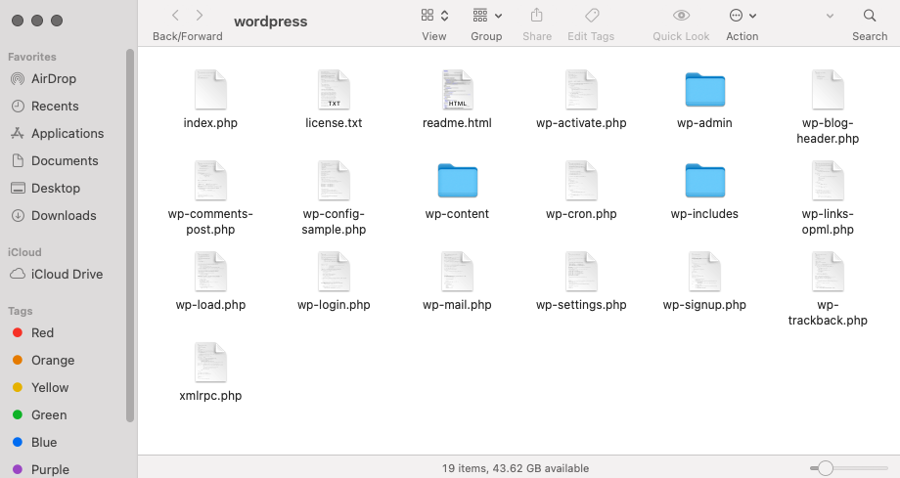Go back with the Back arrow
Screen dimensions: 900x478
[x=176, y=16]
